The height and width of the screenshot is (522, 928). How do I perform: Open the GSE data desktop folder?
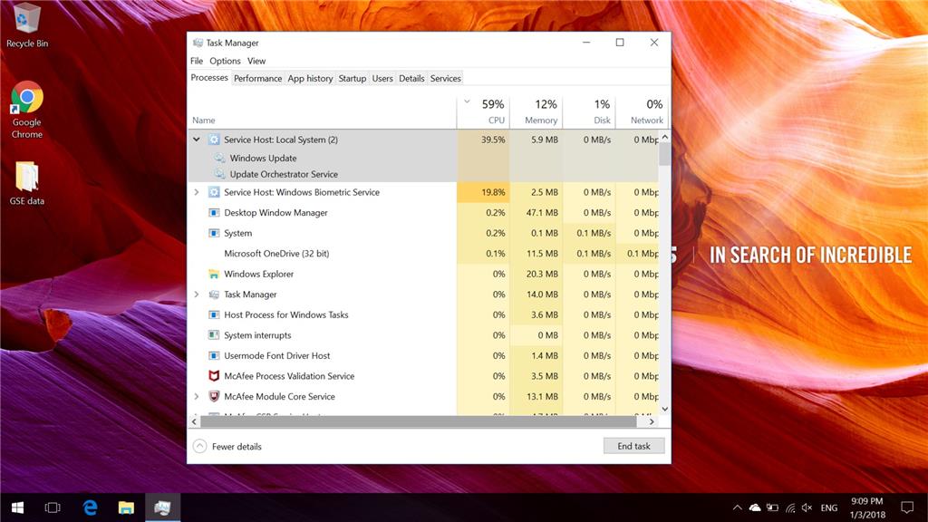(x=26, y=183)
